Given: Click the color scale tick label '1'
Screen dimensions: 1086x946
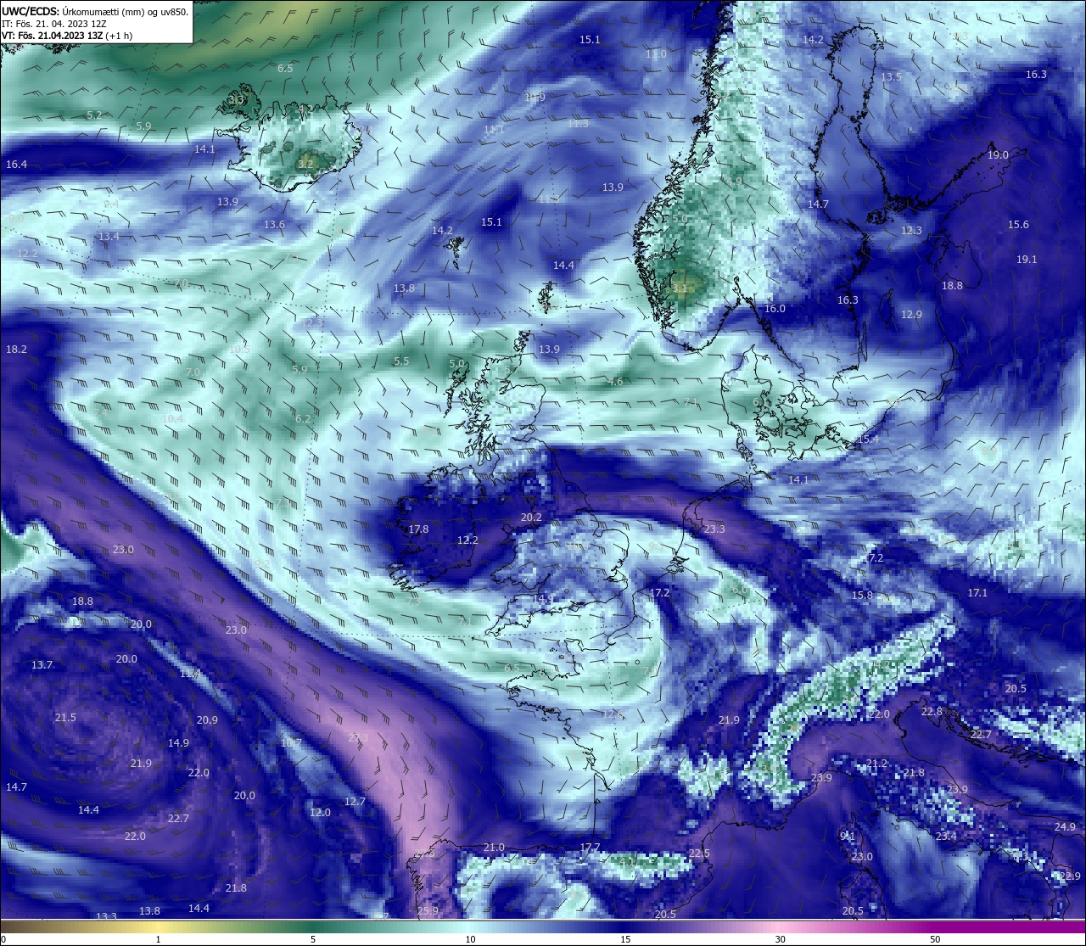Looking at the screenshot, I should pos(159,939).
